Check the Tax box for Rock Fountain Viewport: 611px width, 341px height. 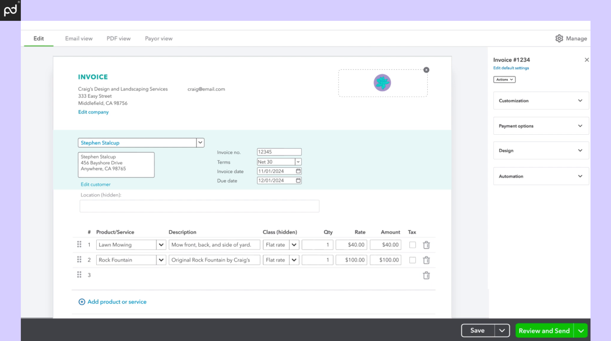click(x=412, y=260)
